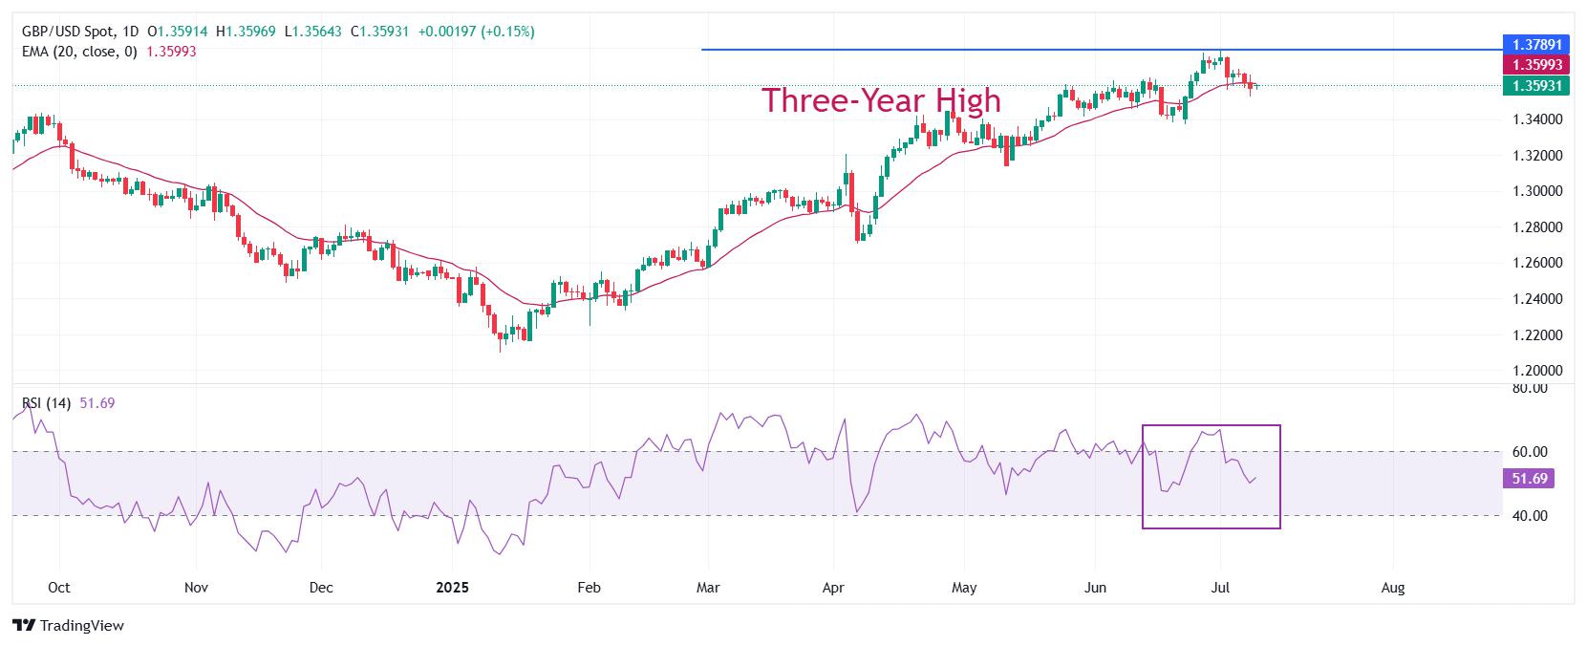The image size is (1587, 646).
Task: Click the Apr label on the time axis
Action: (x=833, y=588)
